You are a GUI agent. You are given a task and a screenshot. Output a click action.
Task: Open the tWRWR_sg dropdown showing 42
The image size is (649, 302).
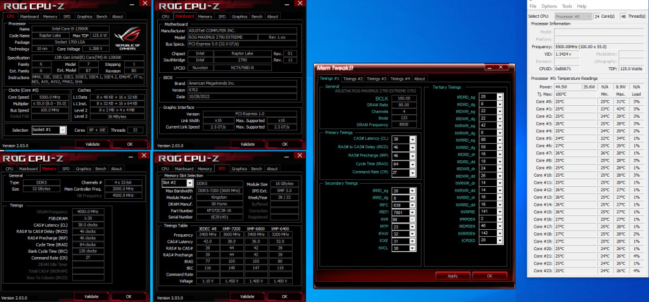[x=501, y=125]
